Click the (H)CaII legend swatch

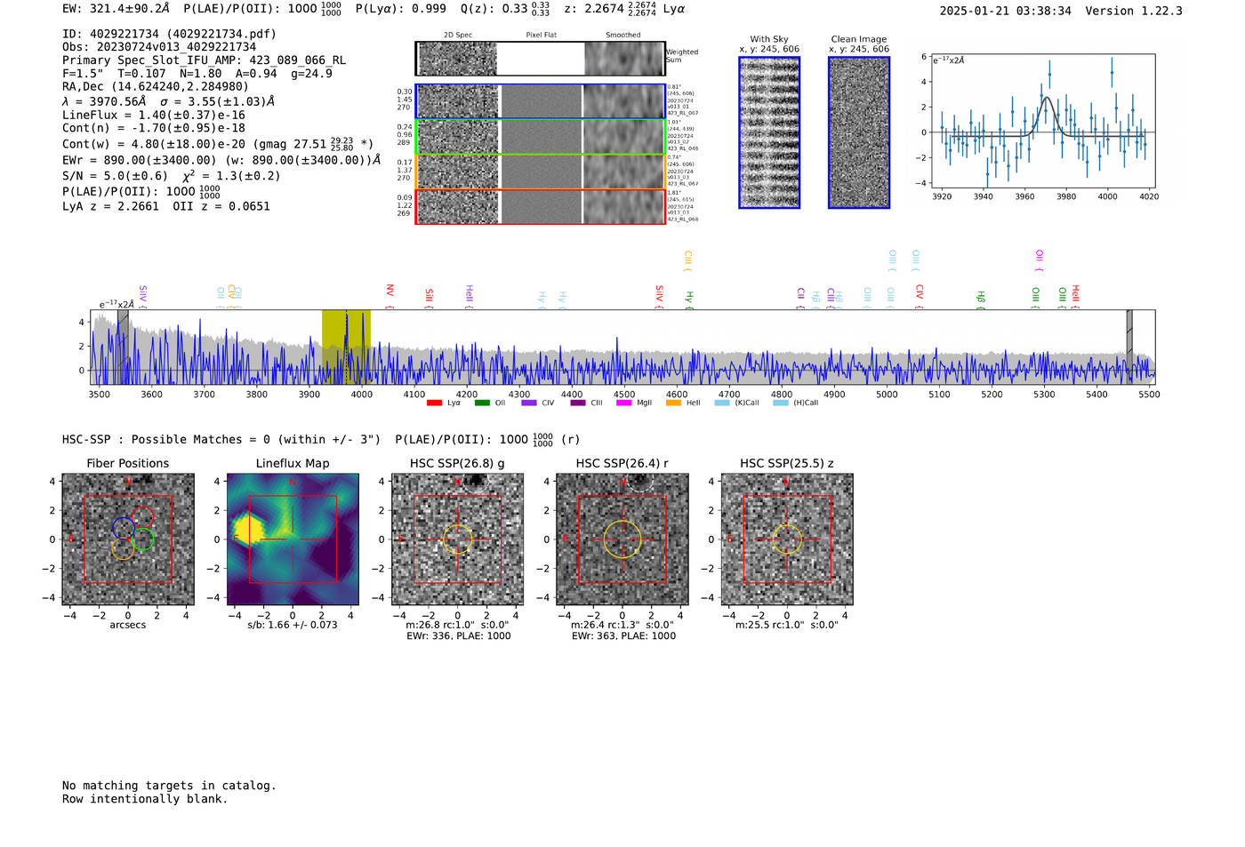click(781, 403)
